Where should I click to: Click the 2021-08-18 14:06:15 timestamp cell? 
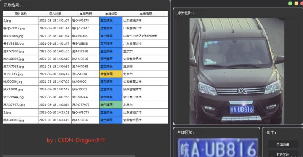pos(55,67)
